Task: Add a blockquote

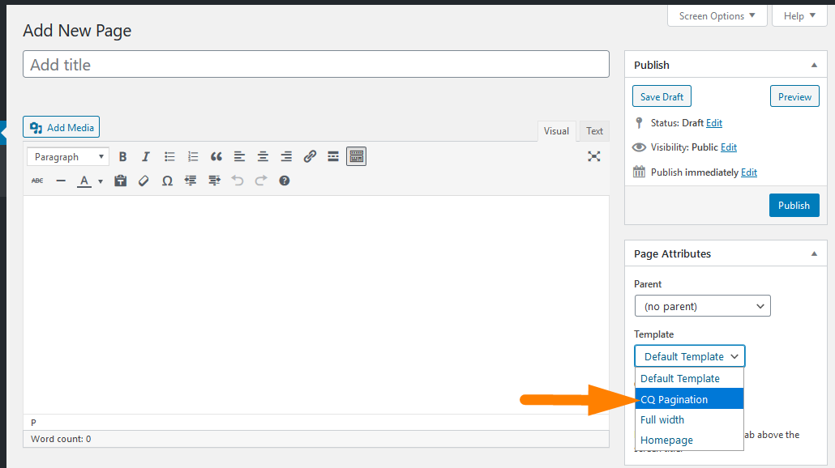Action: point(216,156)
